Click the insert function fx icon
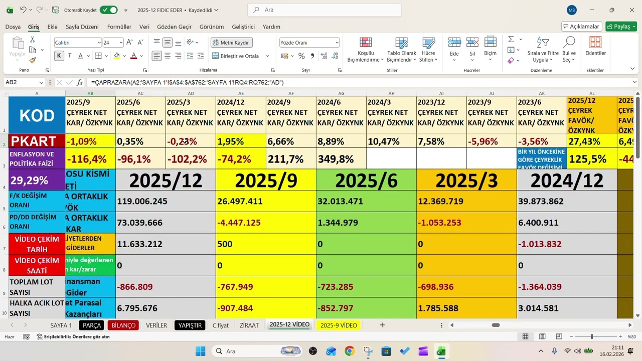 [x=80, y=82]
